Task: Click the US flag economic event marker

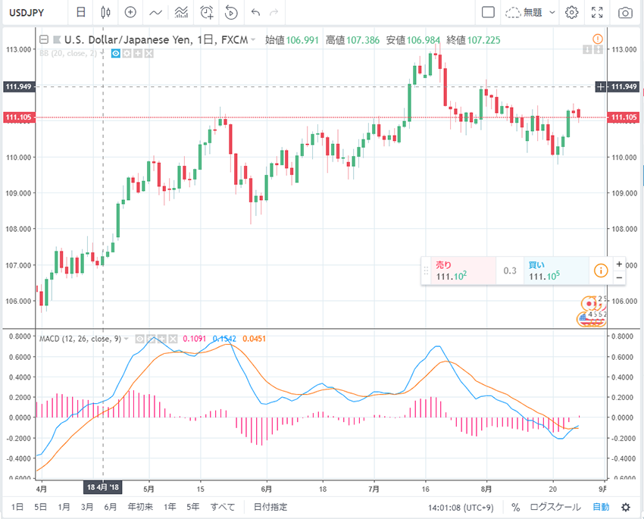Action: (x=583, y=319)
